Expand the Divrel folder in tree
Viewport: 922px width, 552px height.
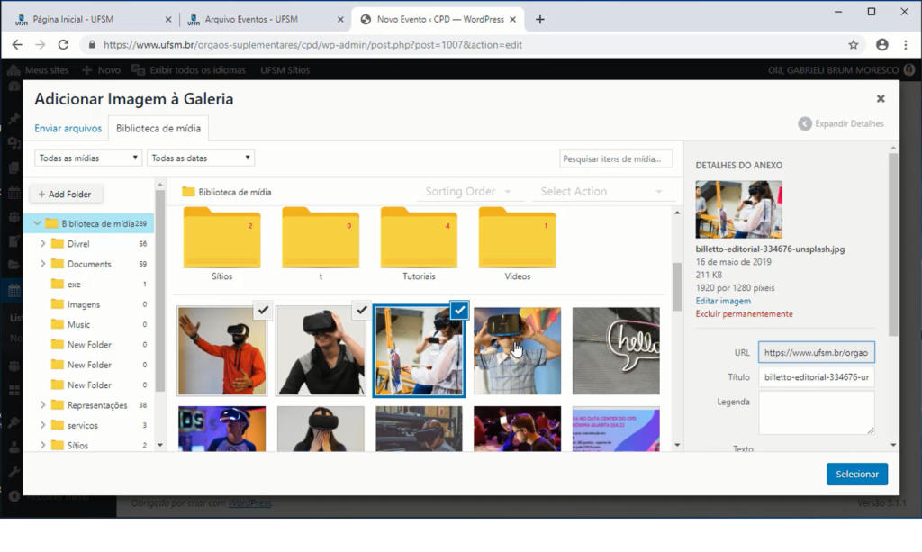[x=42, y=244]
